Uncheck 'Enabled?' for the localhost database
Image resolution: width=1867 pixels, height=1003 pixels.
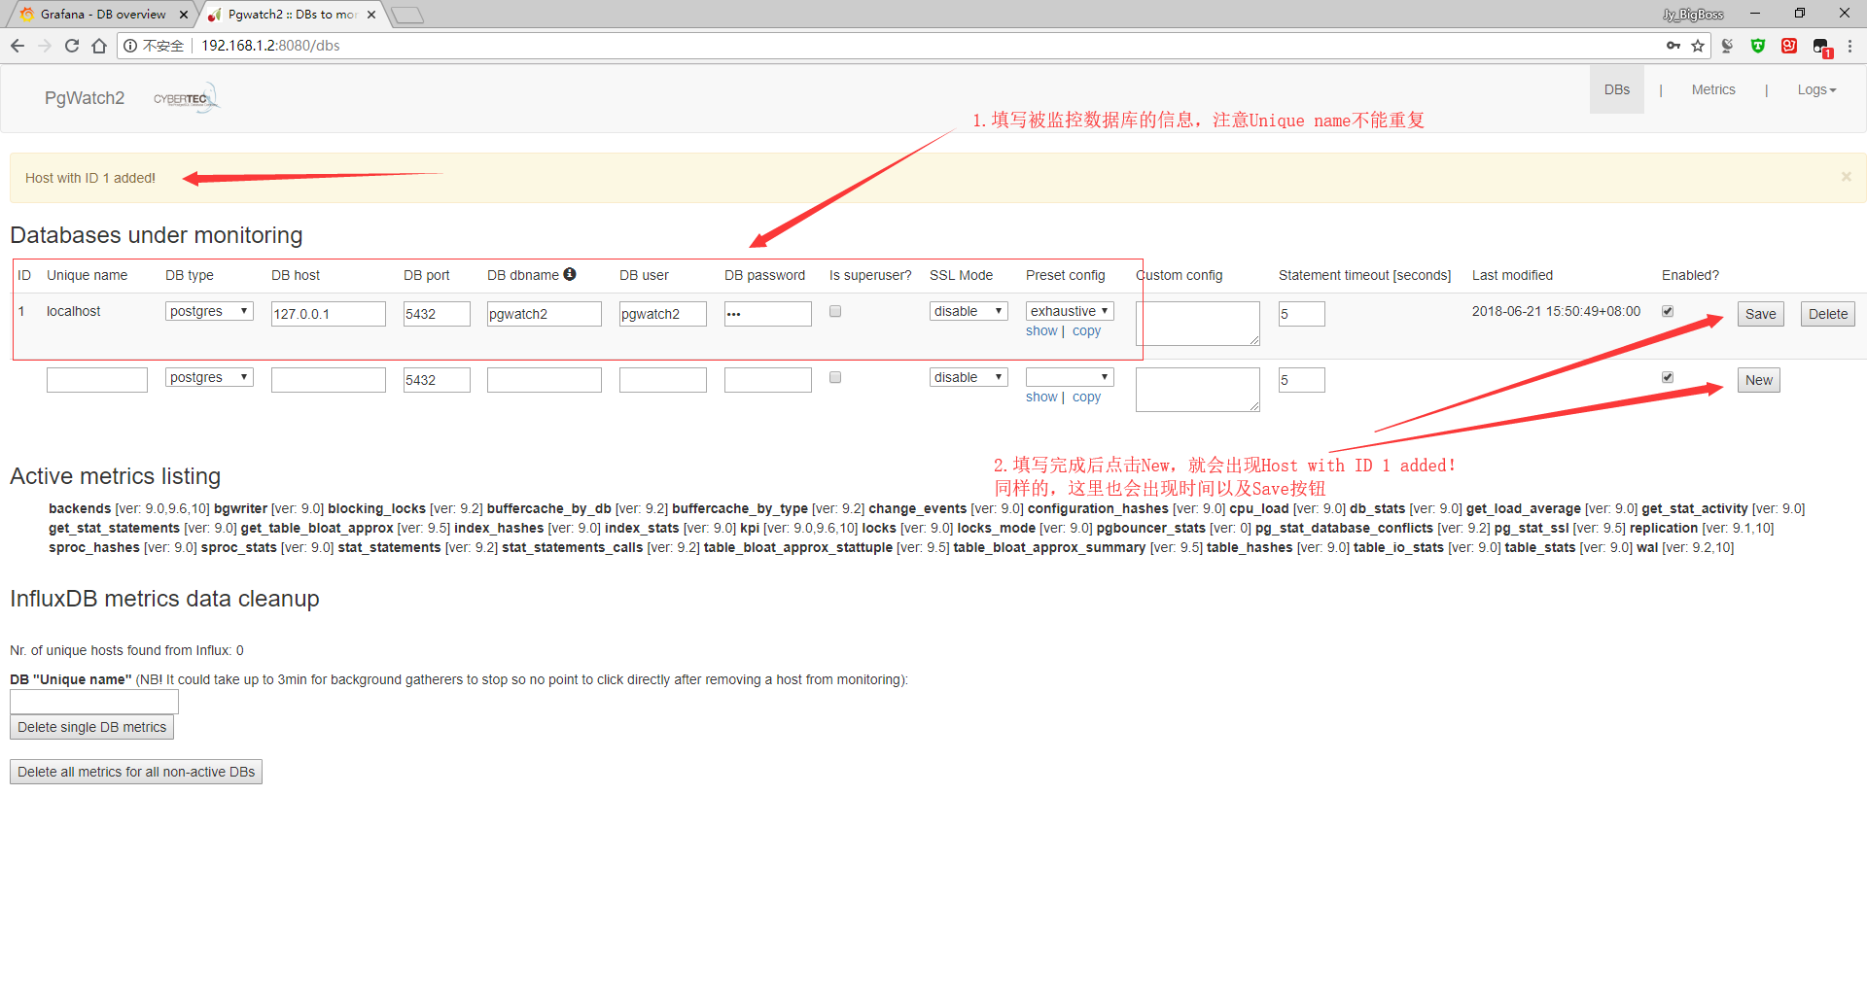(1667, 310)
